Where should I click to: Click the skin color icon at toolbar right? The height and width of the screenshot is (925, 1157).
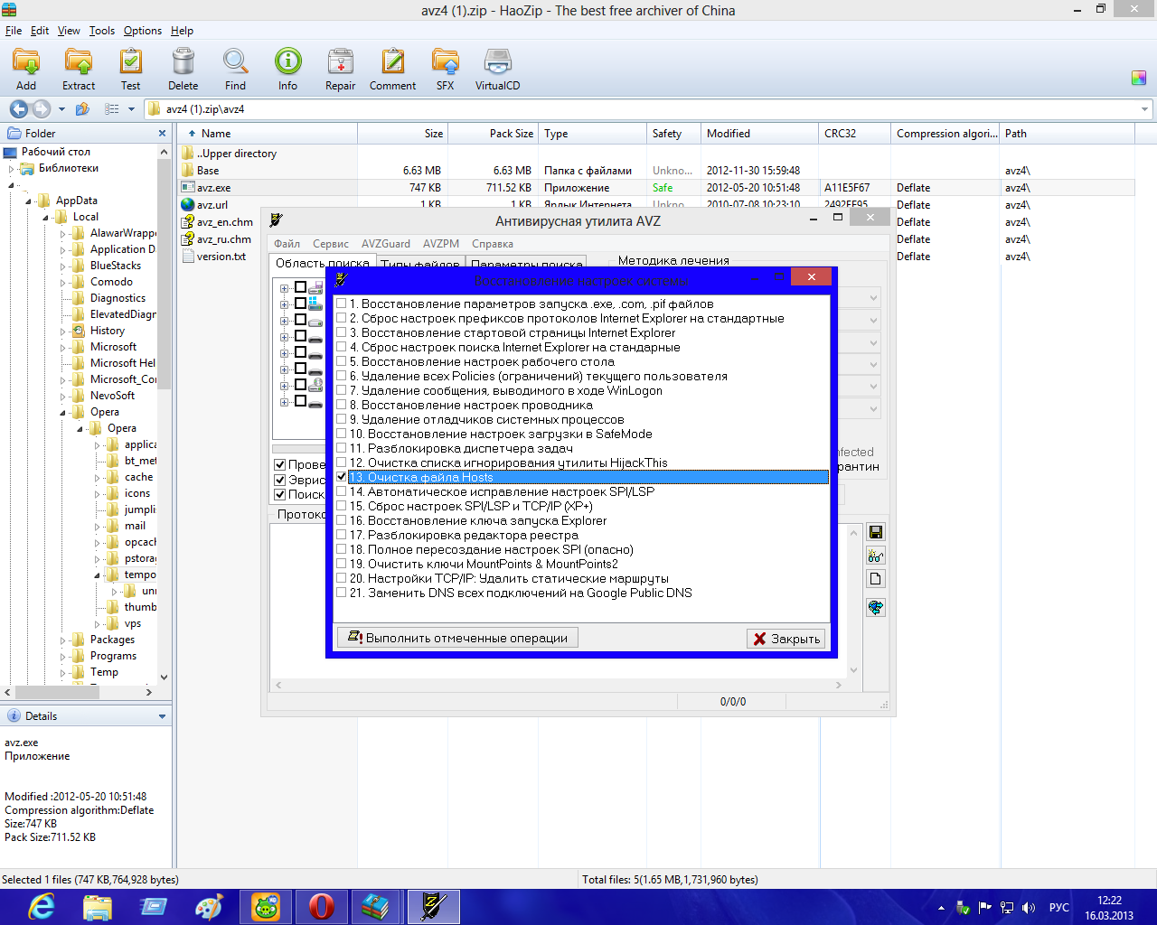(1139, 78)
